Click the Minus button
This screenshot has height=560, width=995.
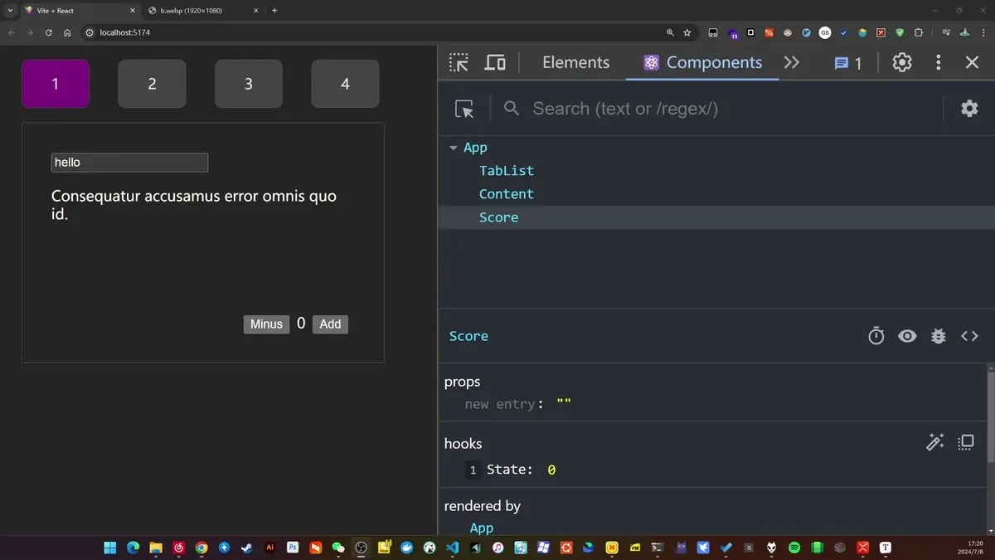click(x=266, y=324)
